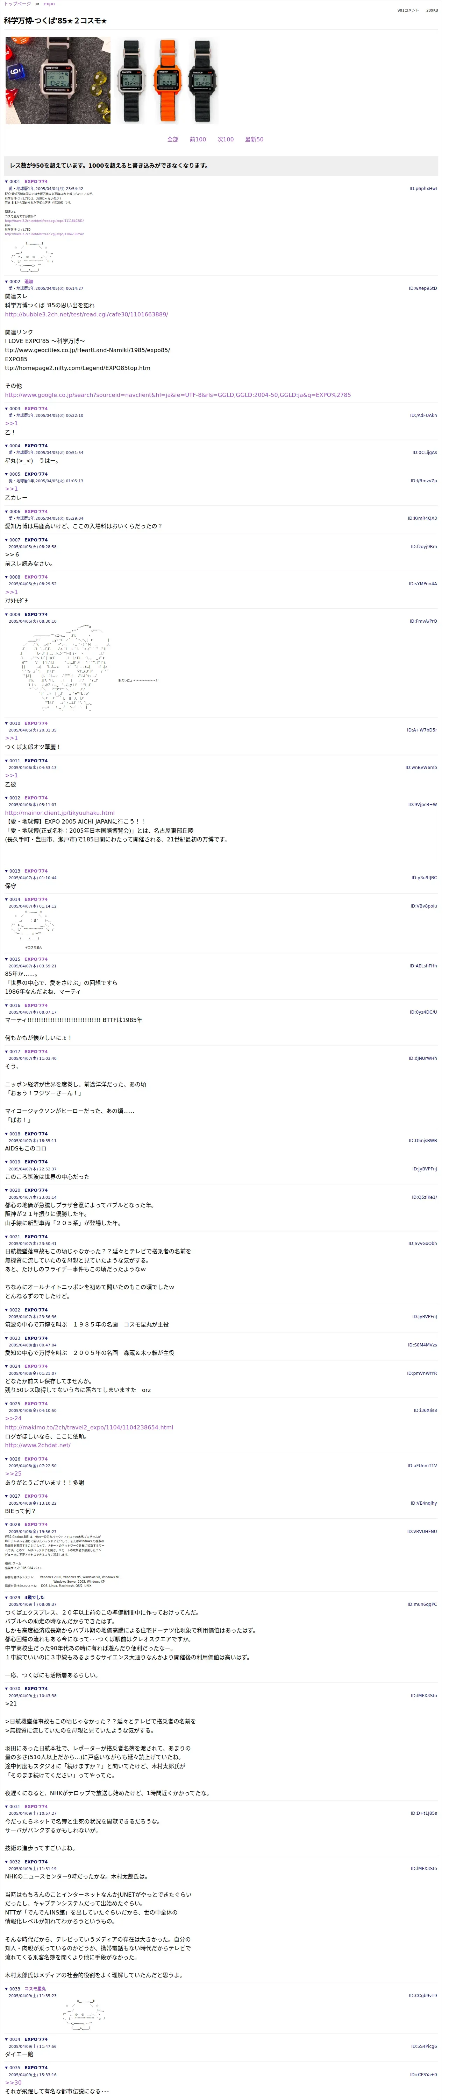Select post number 0020

coord(15,1190)
